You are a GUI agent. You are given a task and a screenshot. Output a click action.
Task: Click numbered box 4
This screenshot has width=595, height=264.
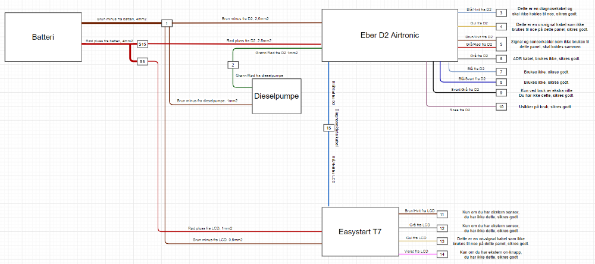501,27
